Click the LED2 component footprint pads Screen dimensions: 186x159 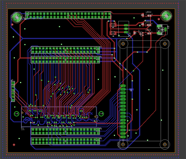pos(149,25)
